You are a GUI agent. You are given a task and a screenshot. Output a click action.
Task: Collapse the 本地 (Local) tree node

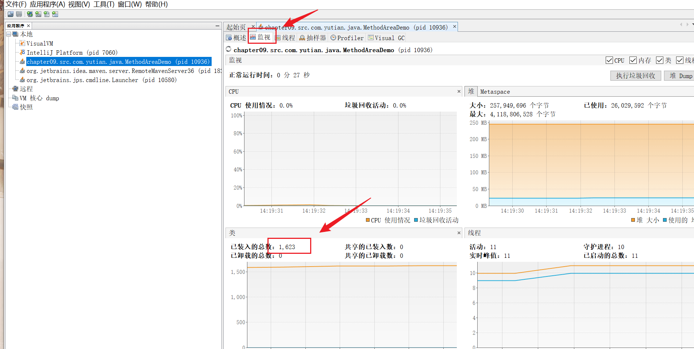coord(8,34)
